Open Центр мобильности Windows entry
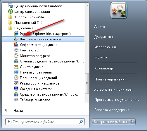The width and height of the screenshot is (147, 131). click(x=38, y=6)
